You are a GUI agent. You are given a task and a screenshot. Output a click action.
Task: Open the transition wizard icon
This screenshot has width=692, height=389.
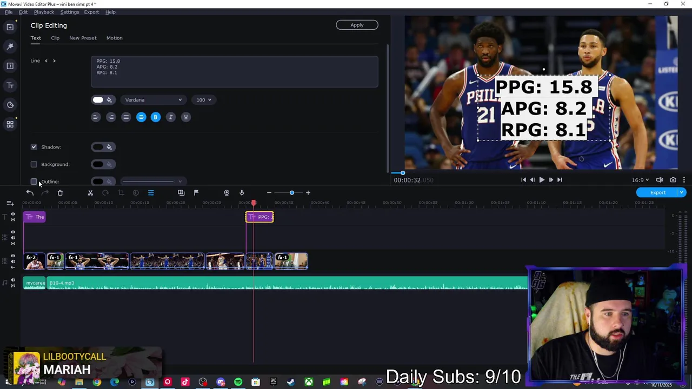coord(181,193)
